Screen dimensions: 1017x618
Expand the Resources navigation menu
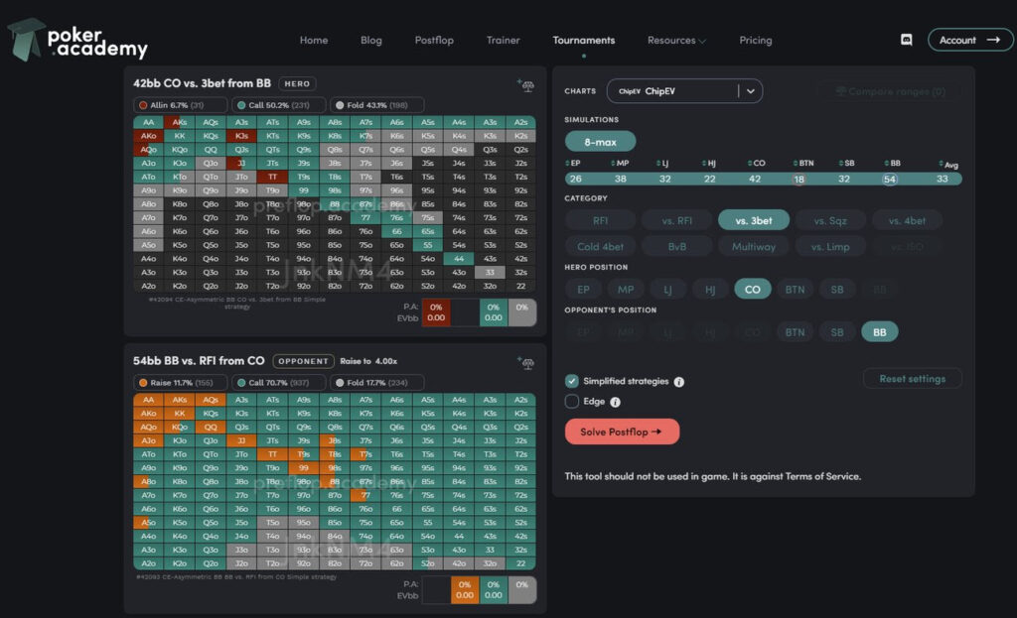click(676, 41)
